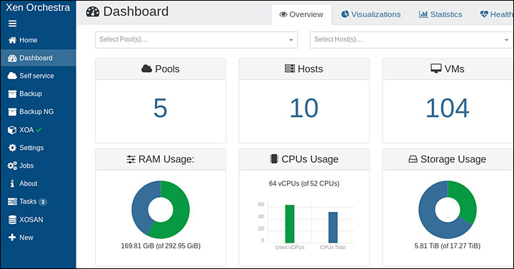Open the Select Host(s) dropdown arrow
Viewport: 514px width, 269px height.
pyautogui.click(x=506, y=40)
